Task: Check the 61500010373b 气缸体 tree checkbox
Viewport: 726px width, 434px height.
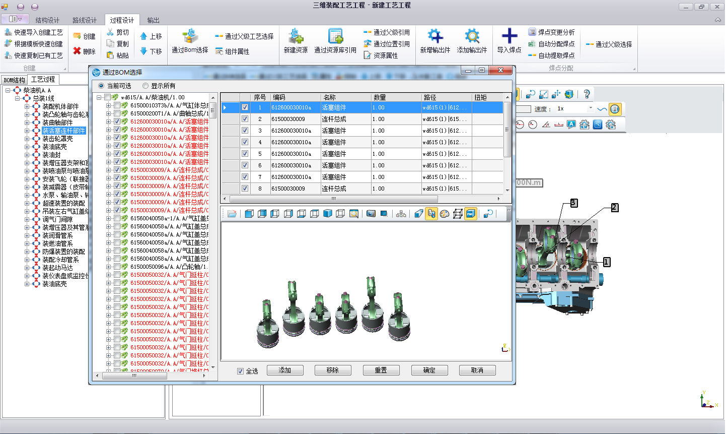Action: (117, 105)
